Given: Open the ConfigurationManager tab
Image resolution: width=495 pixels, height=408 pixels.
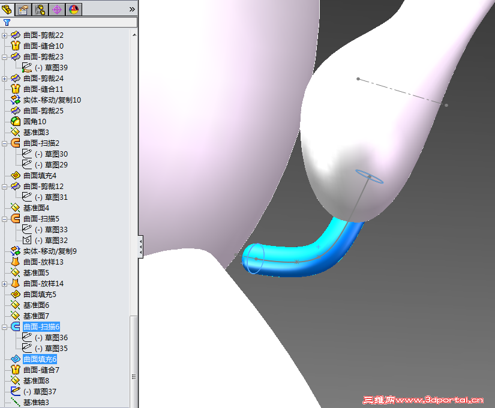Looking at the screenshot, I should [x=40, y=9].
